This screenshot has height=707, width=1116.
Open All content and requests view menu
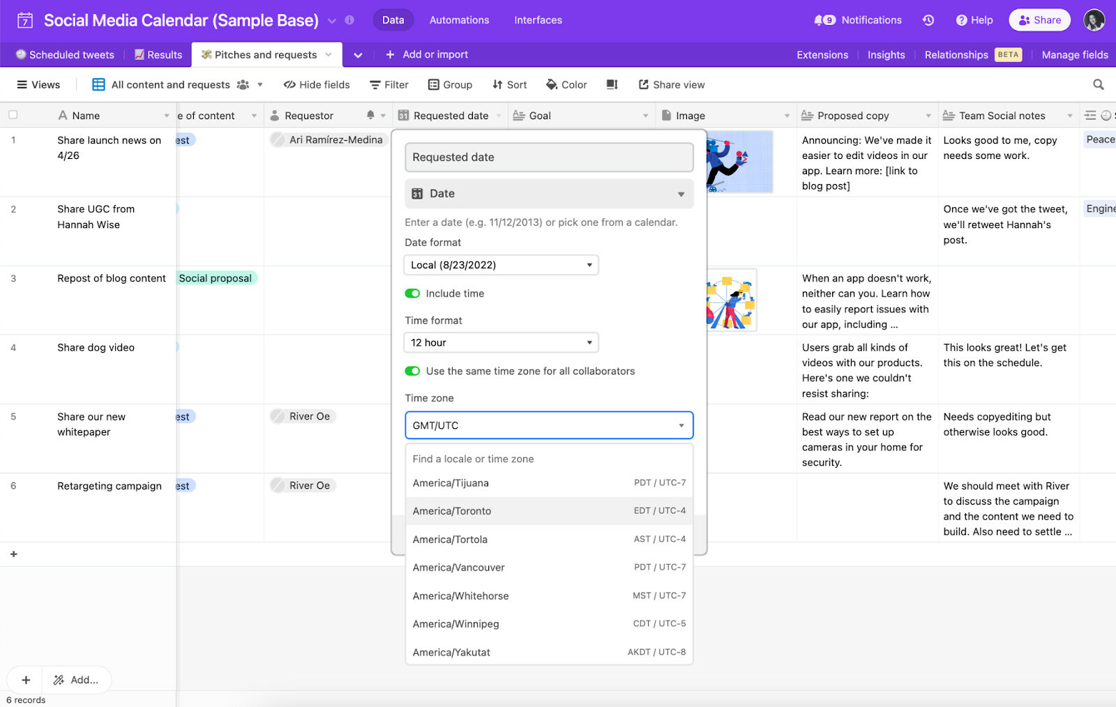pos(178,84)
